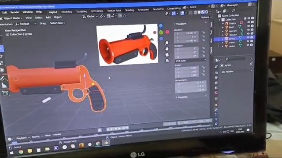Hide Collection with its eye icon
Screen dimensions: 282x158
click(x=249, y=18)
